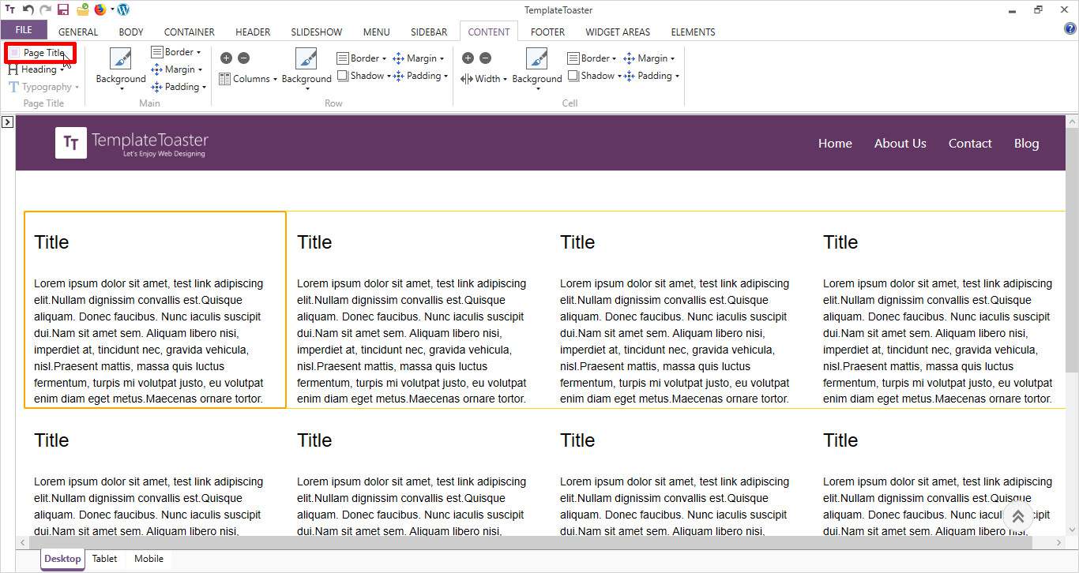Open the help question mark icon
The width and height of the screenshot is (1079, 573).
[1070, 29]
